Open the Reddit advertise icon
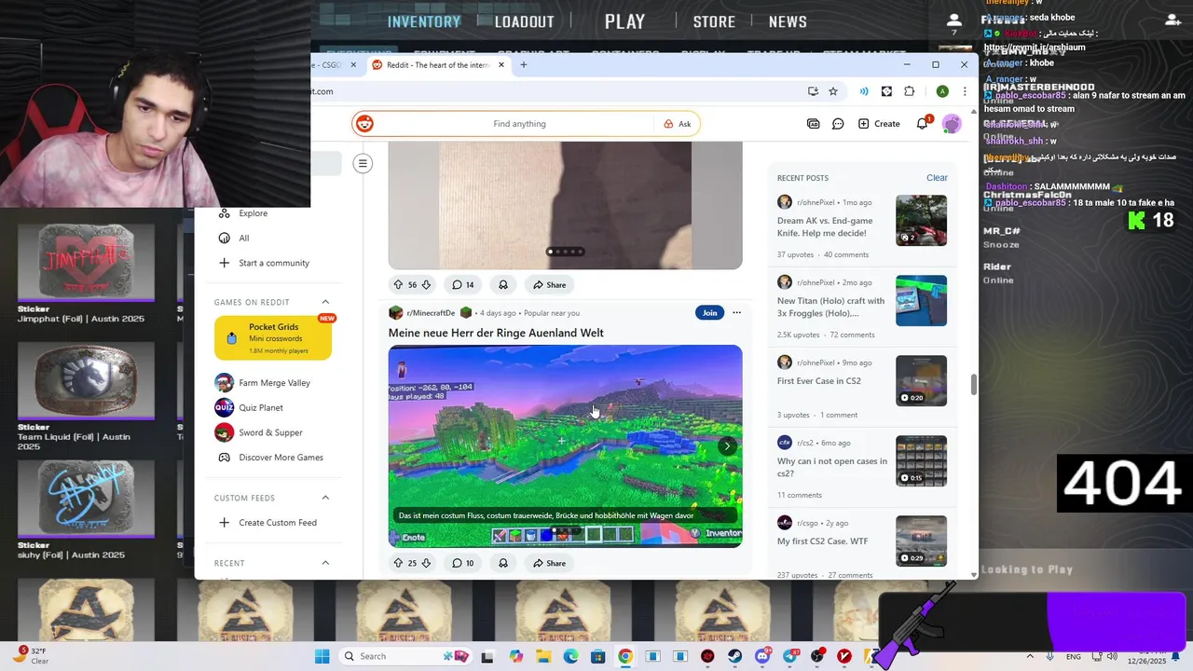Image resolution: width=1193 pixels, height=671 pixels. 813,124
